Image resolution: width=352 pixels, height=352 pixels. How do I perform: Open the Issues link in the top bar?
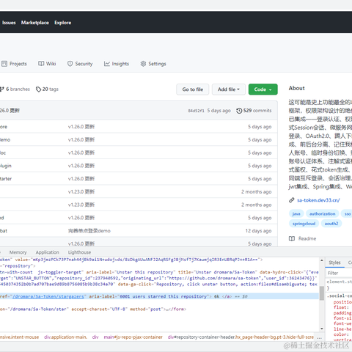(9, 23)
